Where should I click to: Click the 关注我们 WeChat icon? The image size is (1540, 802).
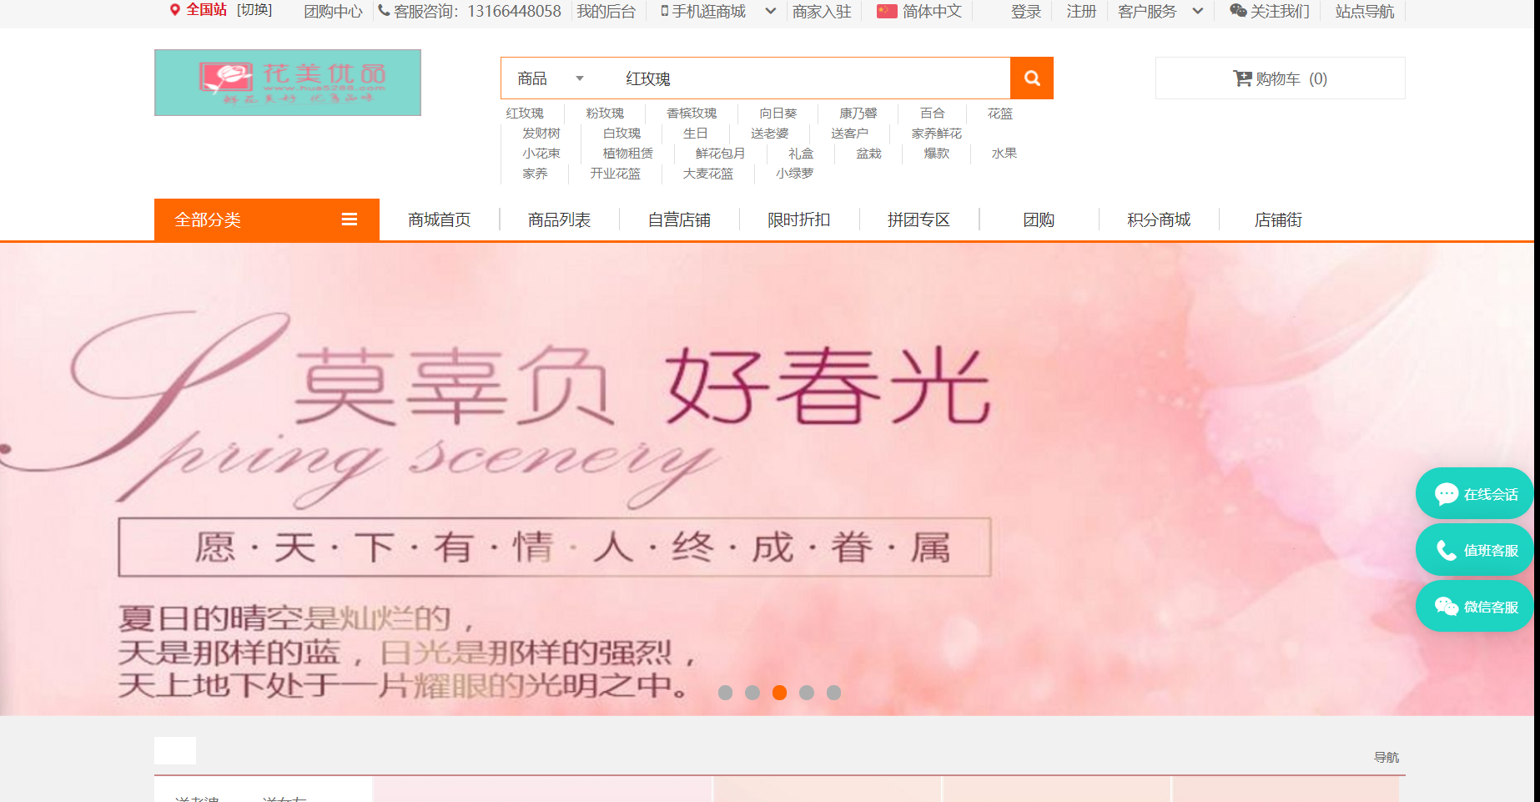1238,11
